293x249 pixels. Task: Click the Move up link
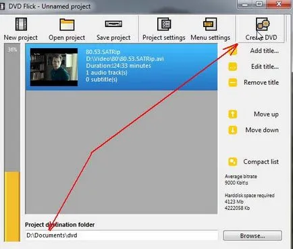[x=266, y=114]
